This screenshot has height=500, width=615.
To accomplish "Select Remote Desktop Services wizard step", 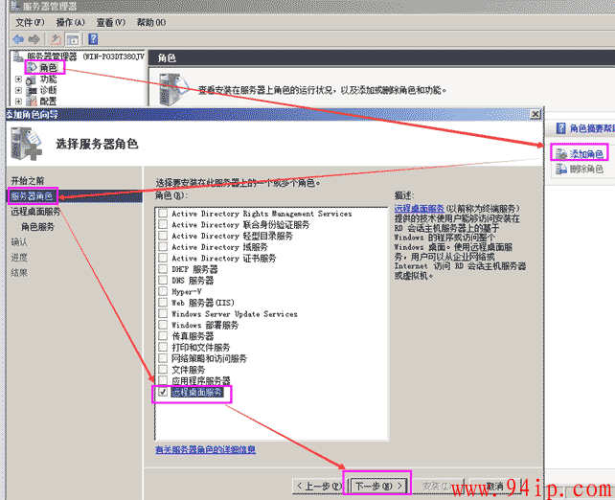I will pyautogui.click(x=35, y=212).
